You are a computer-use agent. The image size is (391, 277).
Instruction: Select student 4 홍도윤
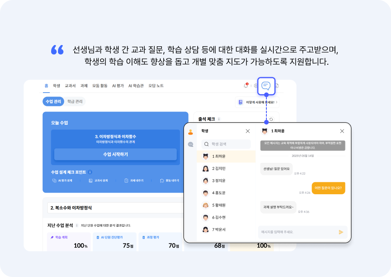tap(226, 193)
